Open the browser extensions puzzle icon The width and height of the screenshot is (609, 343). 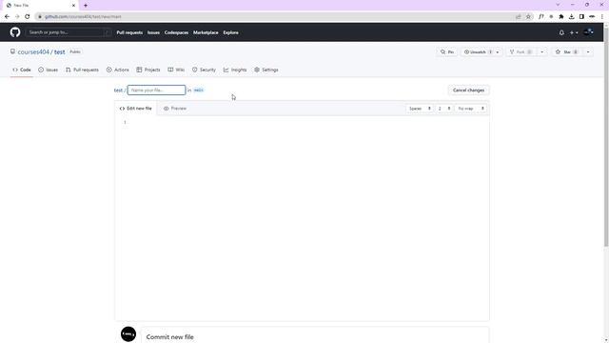pyautogui.click(x=561, y=16)
